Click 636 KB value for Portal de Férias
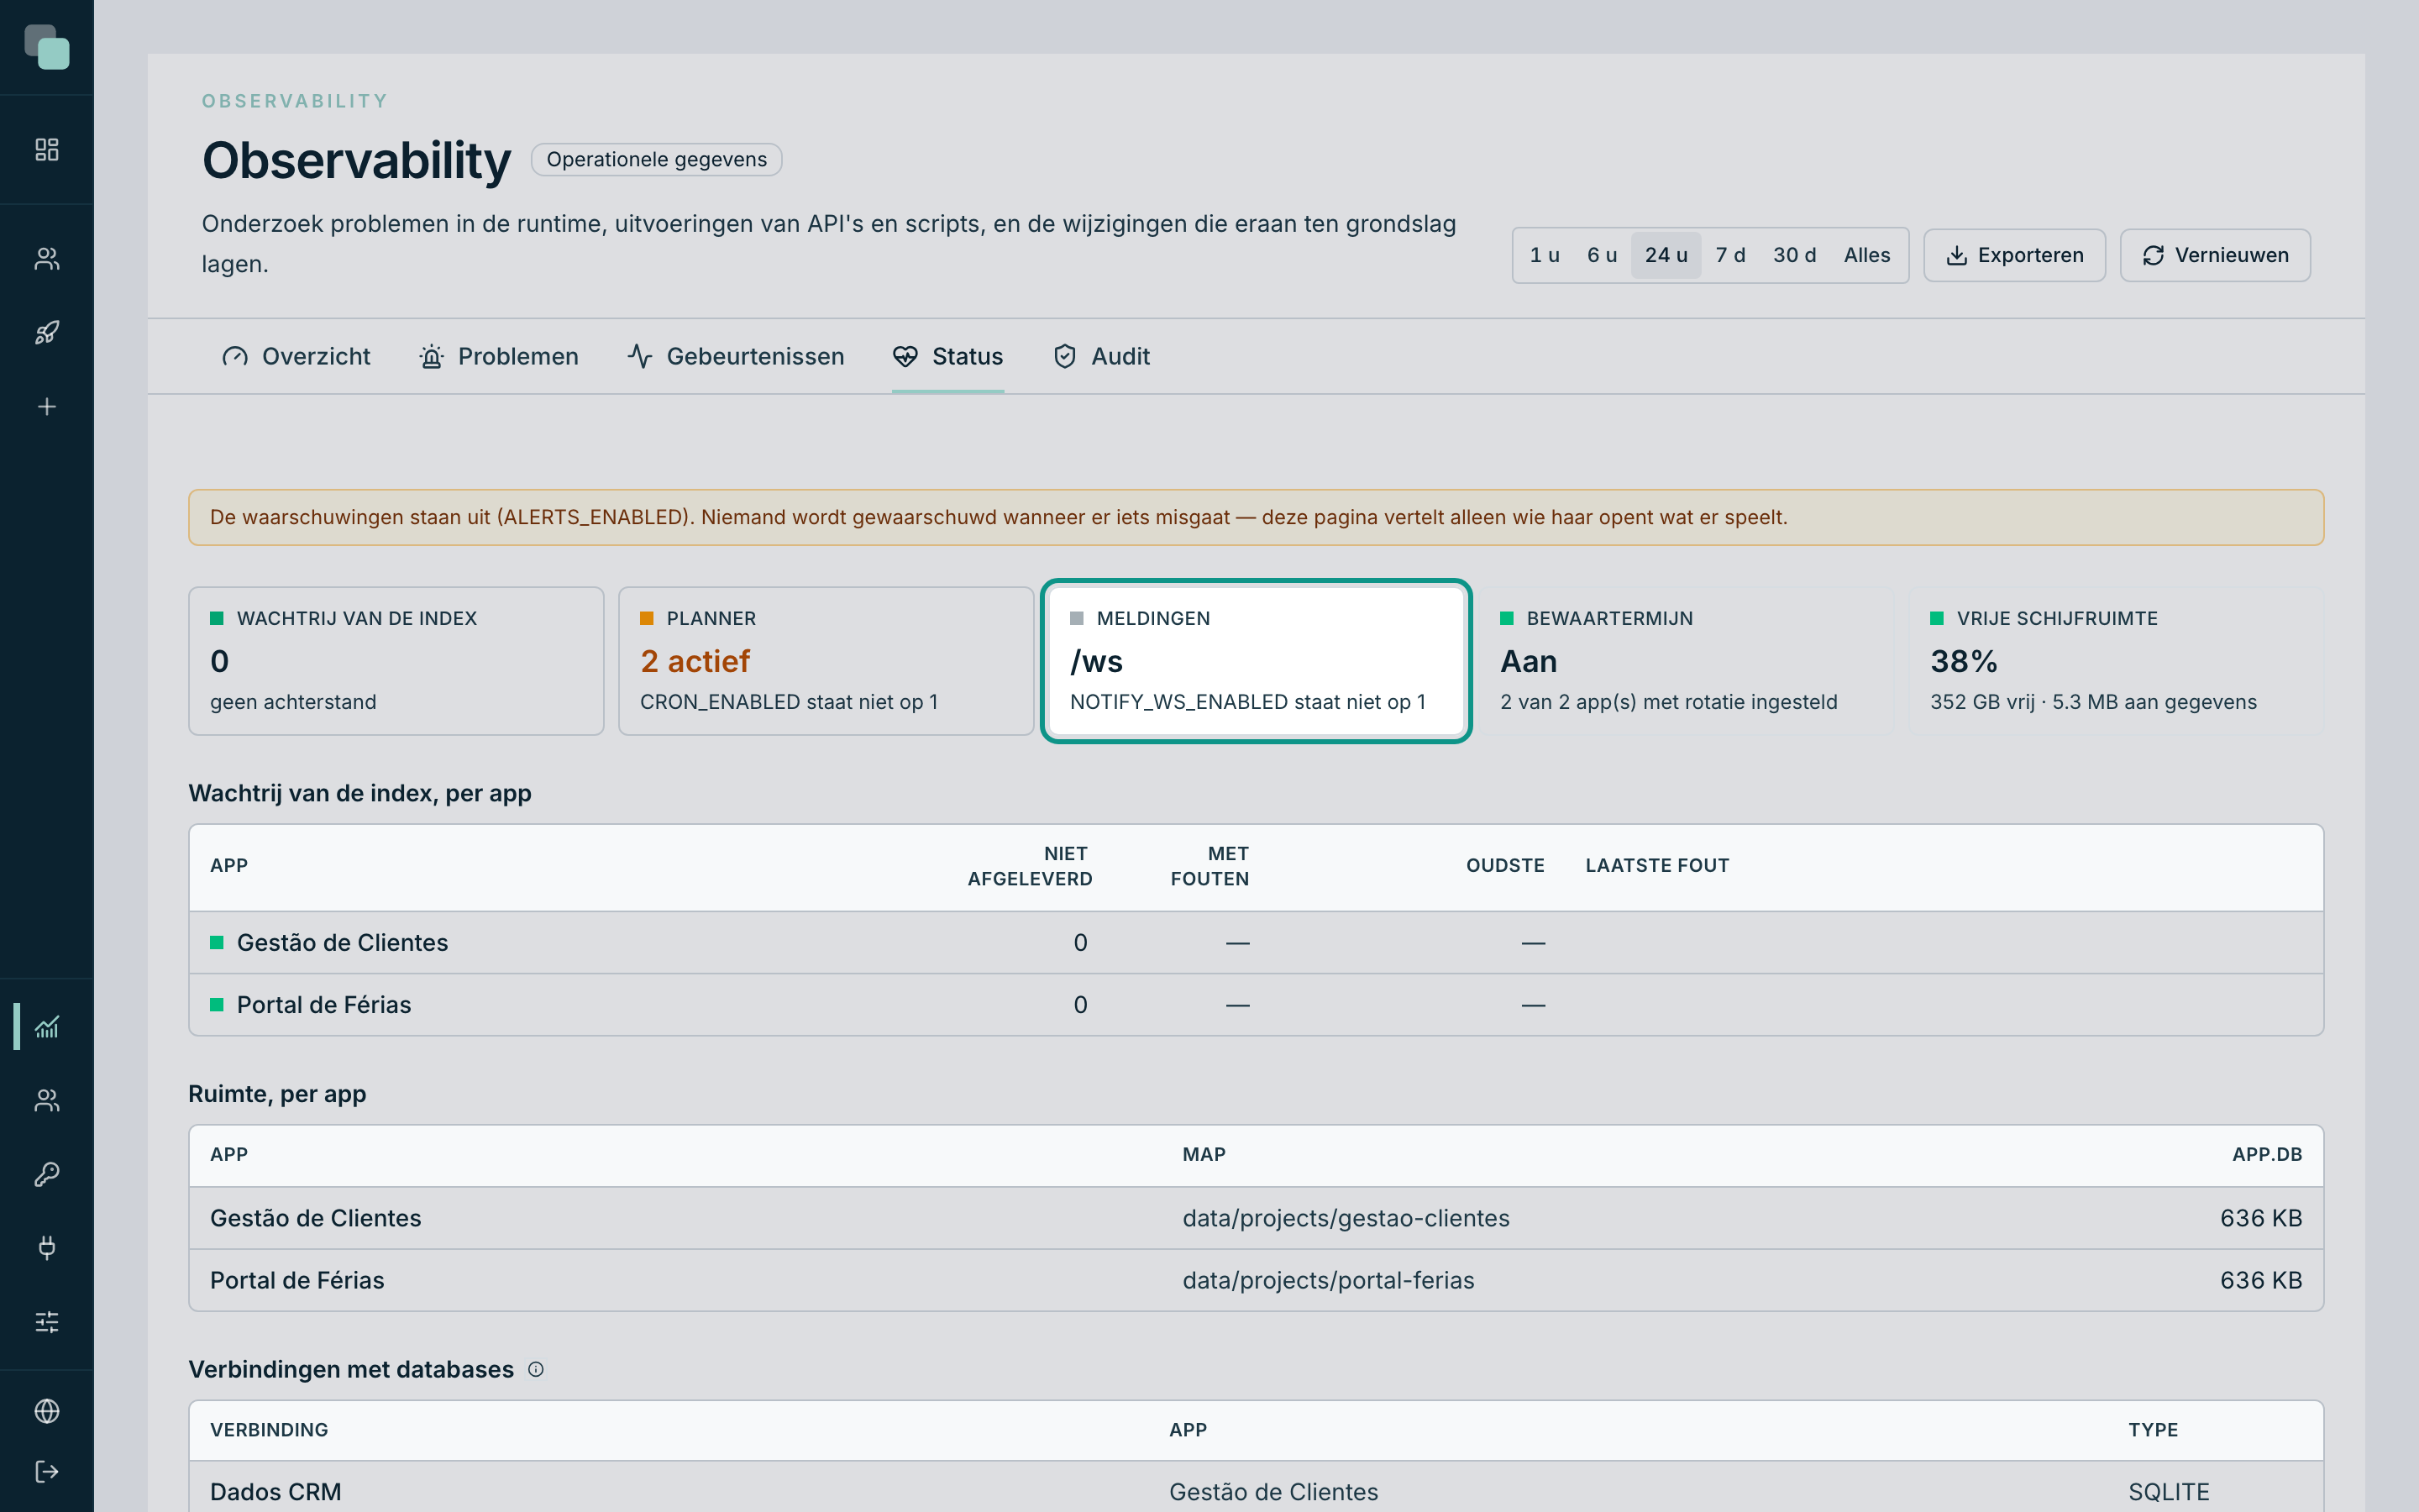Viewport: 2419px width, 1512px height. click(2260, 1280)
